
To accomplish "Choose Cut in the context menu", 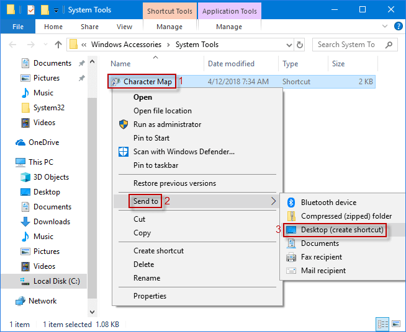I will point(197,219).
